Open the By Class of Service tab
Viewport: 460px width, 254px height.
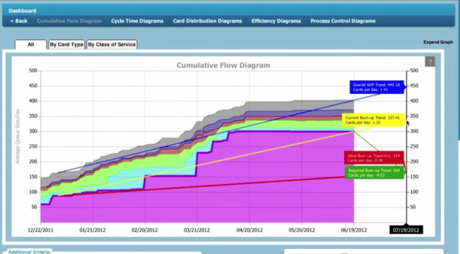pyautogui.click(x=111, y=45)
